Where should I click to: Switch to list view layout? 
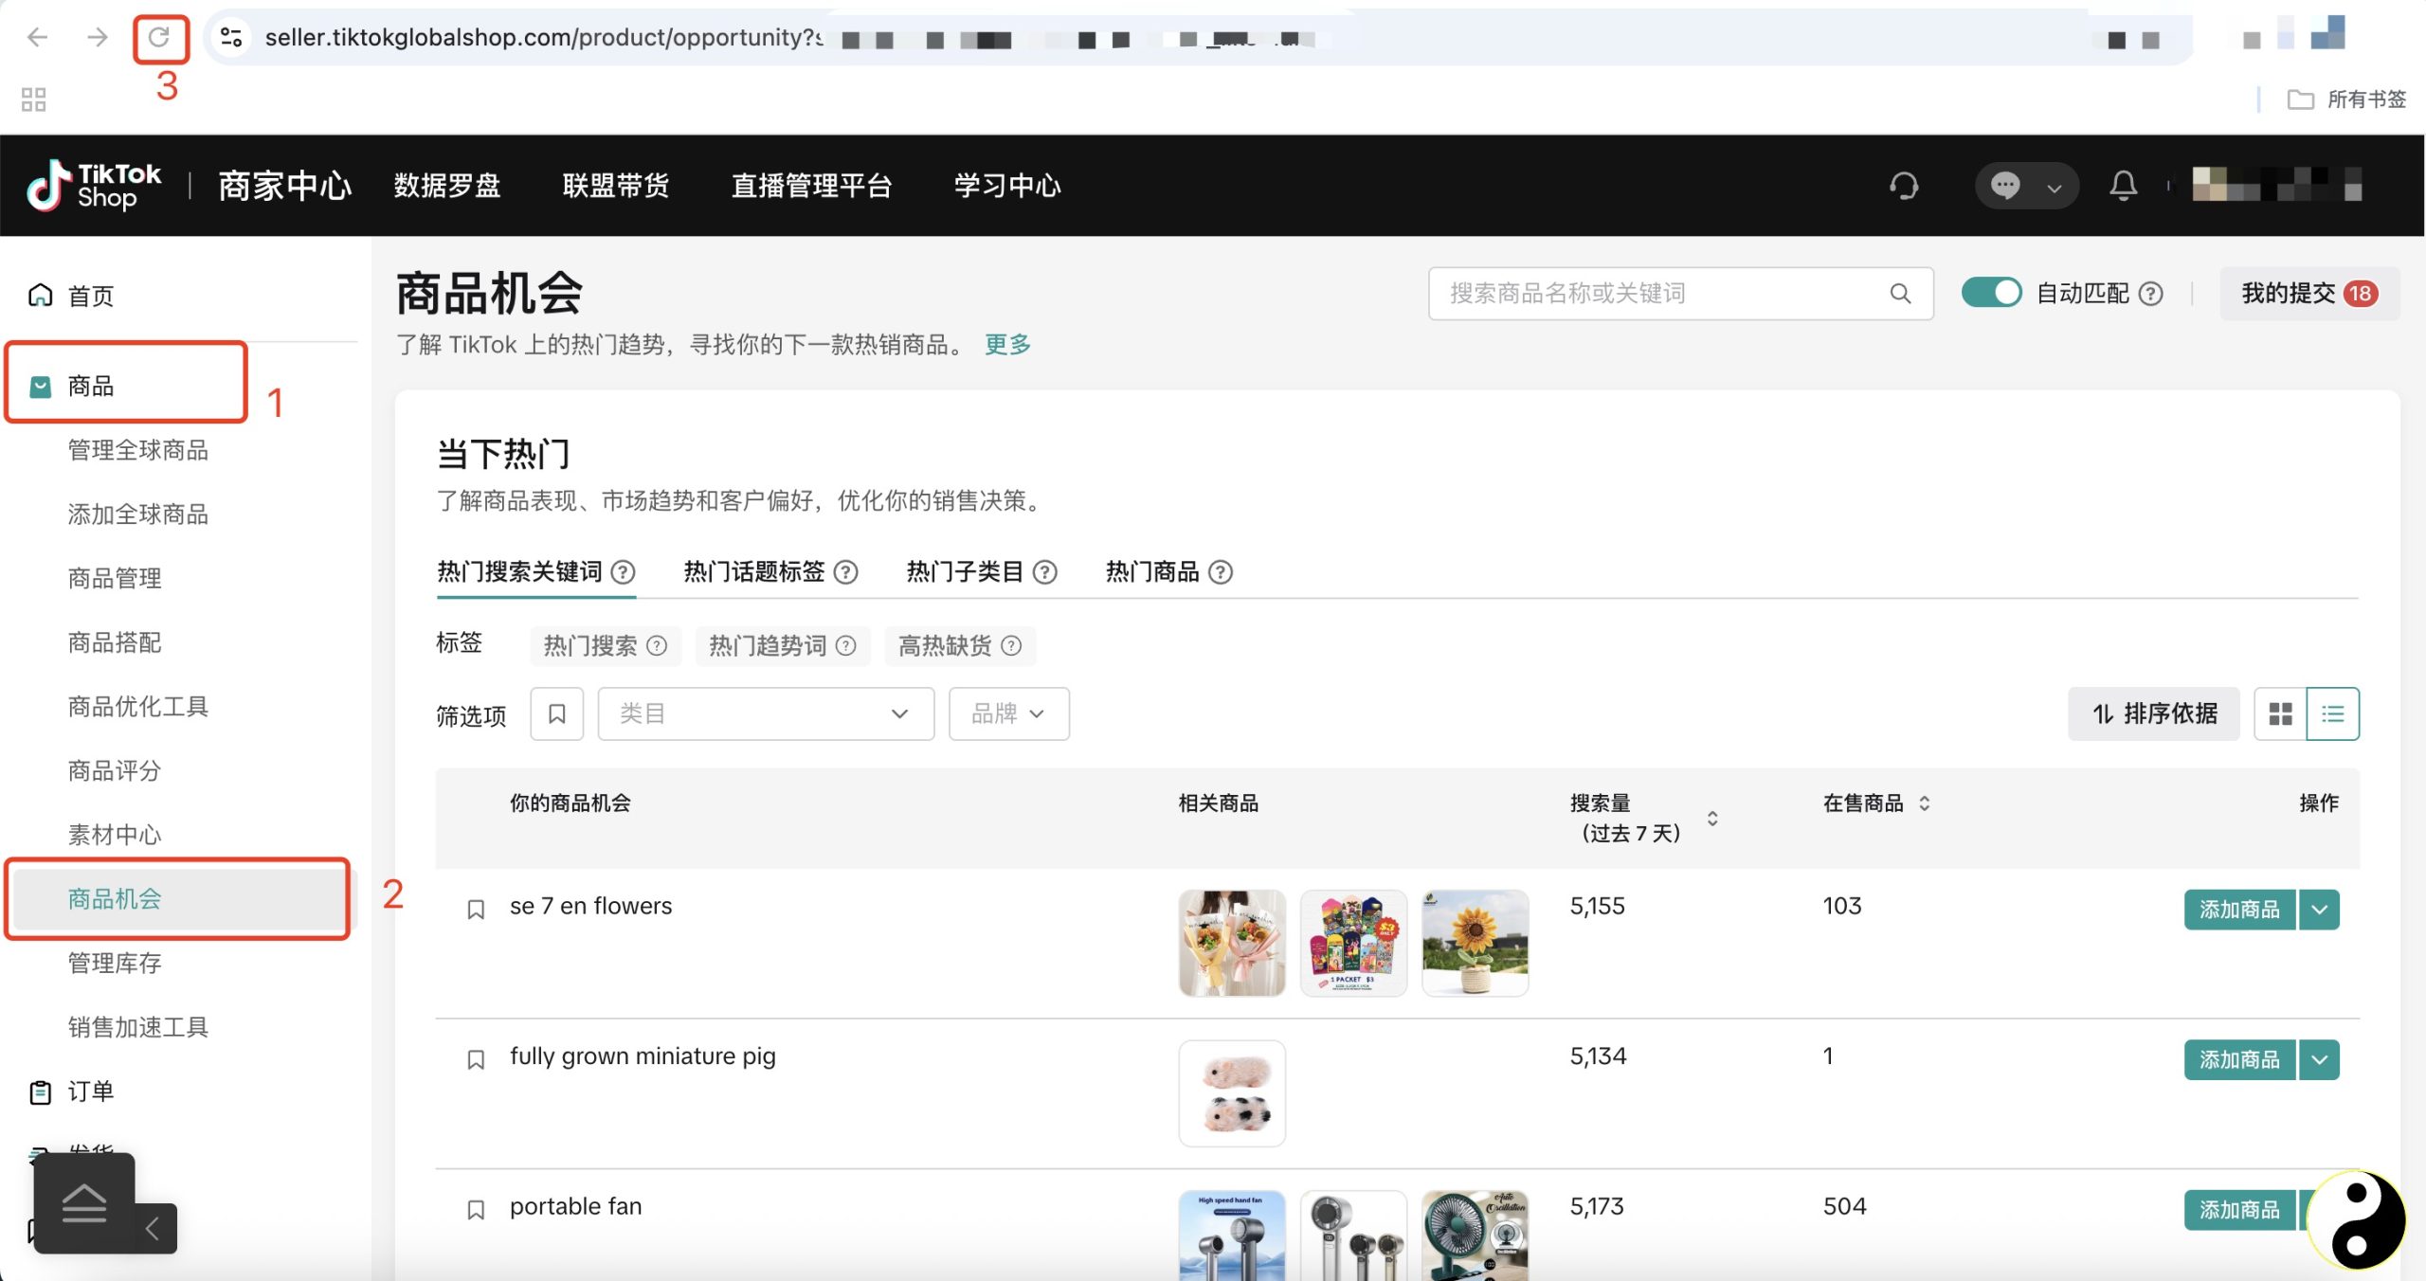tap(2332, 713)
